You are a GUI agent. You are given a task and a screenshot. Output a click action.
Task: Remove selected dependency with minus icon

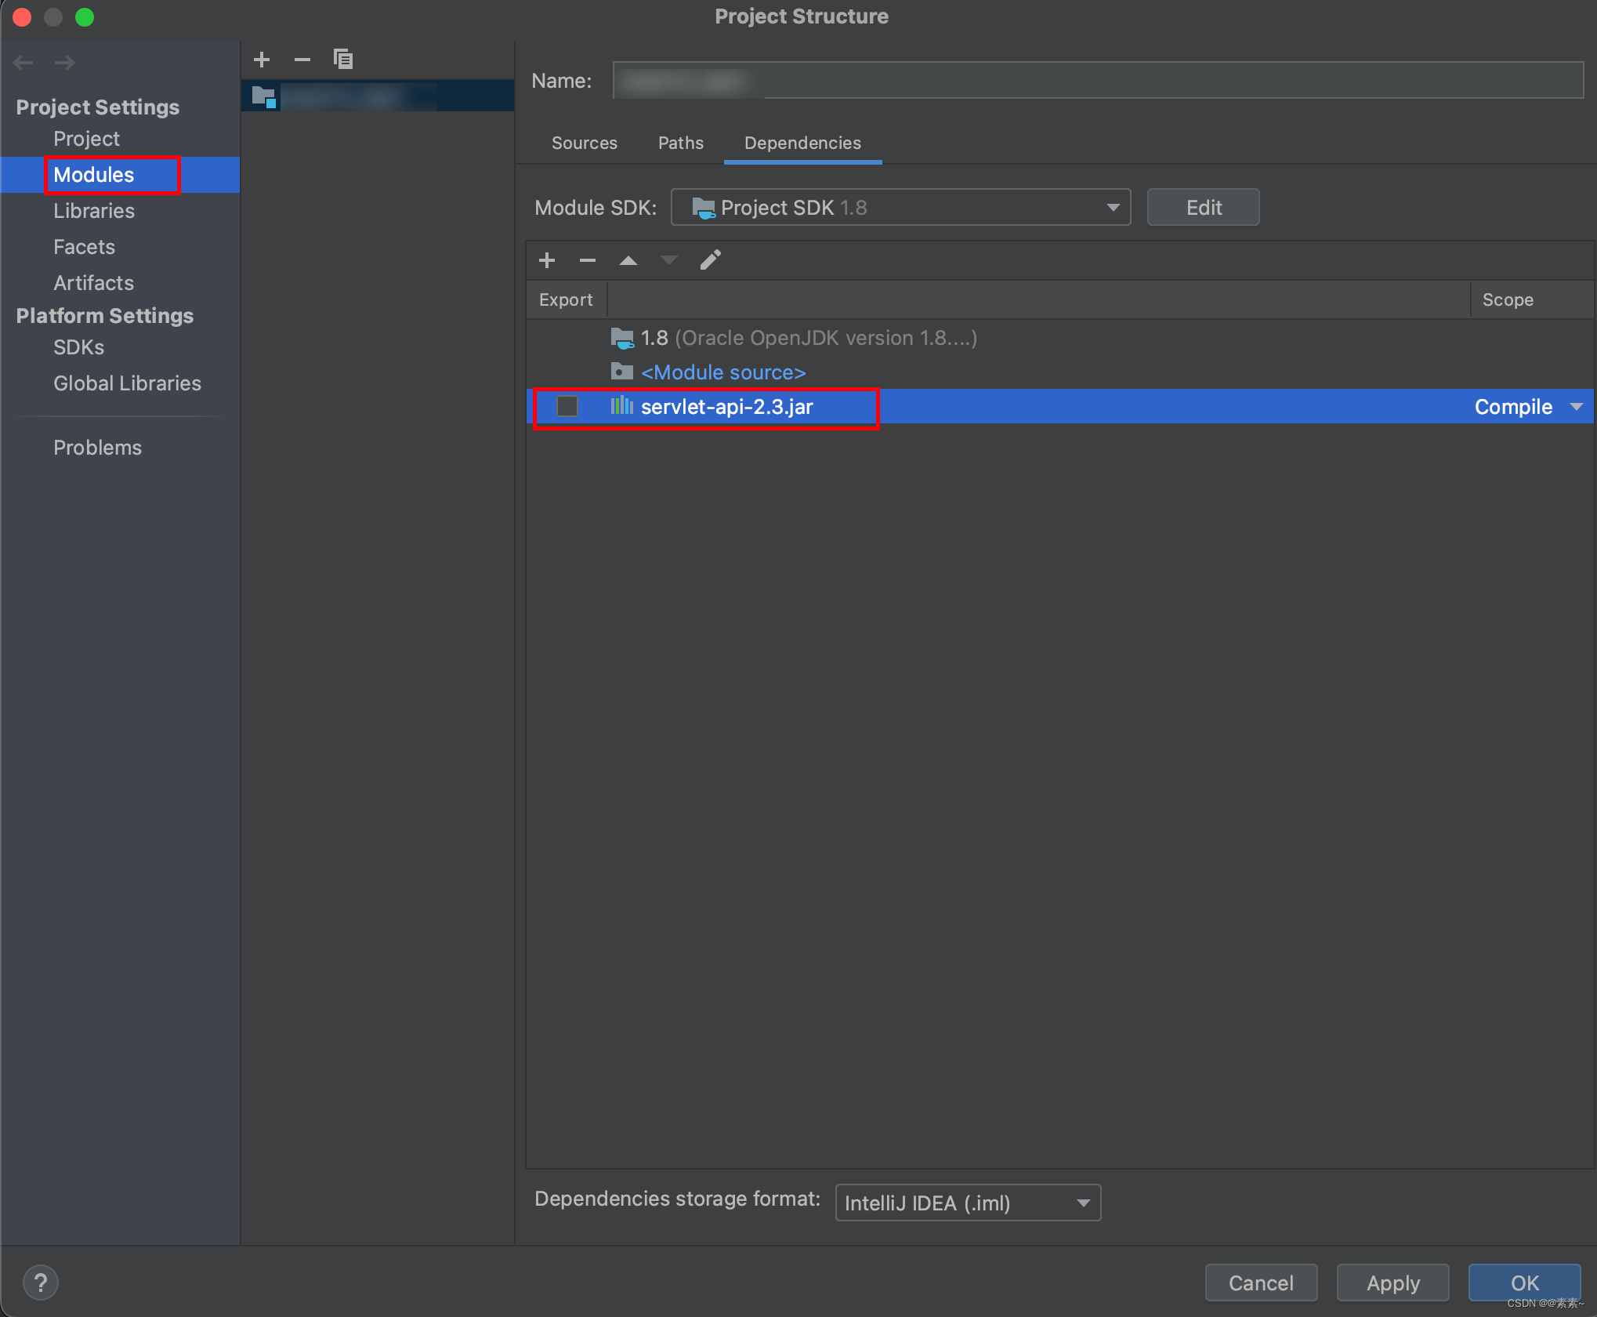click(588, 260)
